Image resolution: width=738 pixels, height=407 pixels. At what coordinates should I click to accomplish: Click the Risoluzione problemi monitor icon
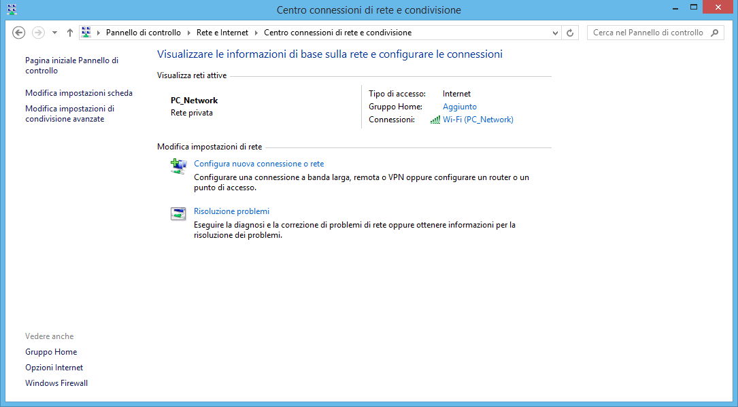pos(178,213)
